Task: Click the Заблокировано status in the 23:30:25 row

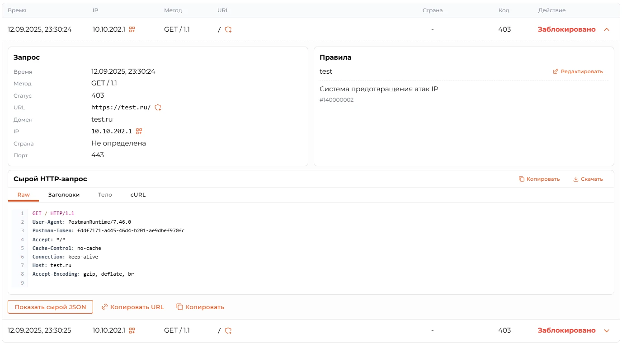Action: coord(567,330)
